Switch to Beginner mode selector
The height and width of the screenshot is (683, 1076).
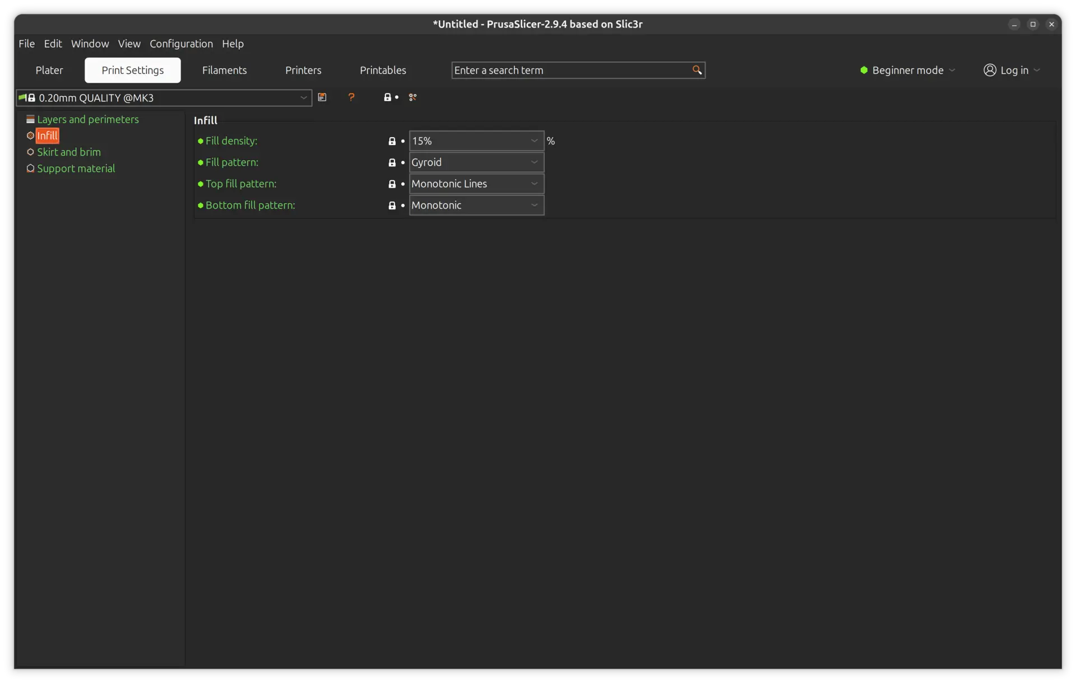pyautogui.click(x=907, y=70)
